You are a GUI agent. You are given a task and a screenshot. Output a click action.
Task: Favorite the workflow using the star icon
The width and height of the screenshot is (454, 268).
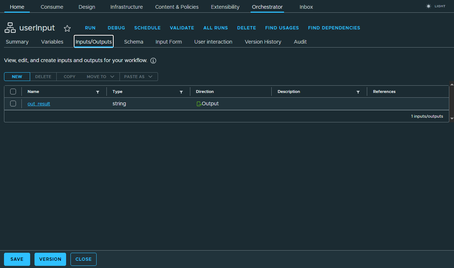[67, 28]
